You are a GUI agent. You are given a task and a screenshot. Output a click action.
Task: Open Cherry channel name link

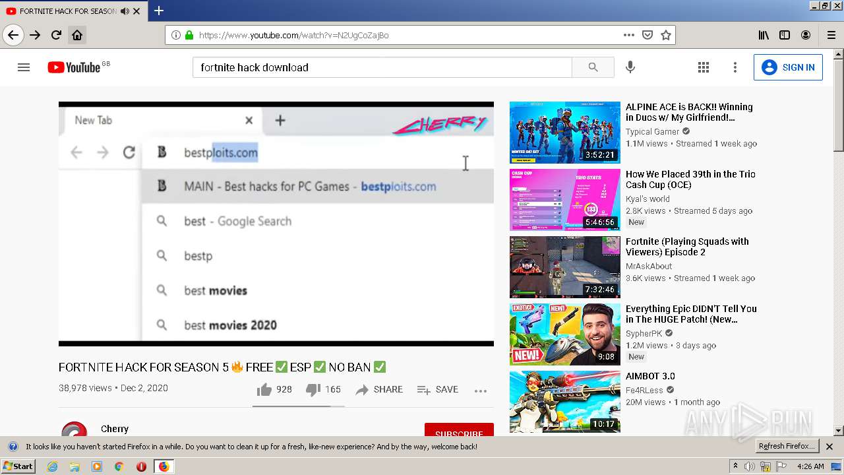[x=115, y=429]
